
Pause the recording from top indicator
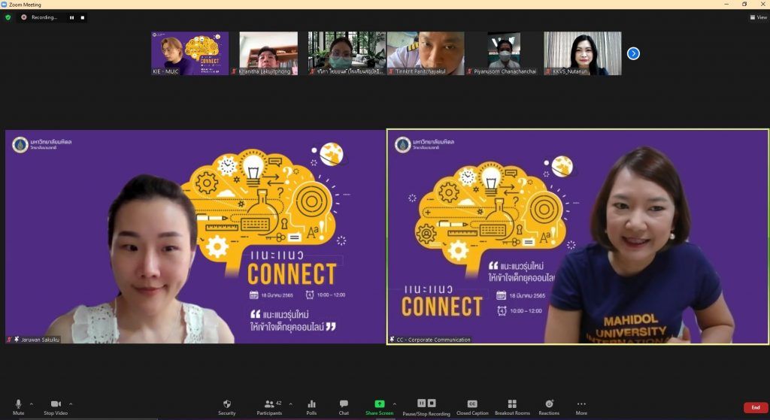[72, 17]
